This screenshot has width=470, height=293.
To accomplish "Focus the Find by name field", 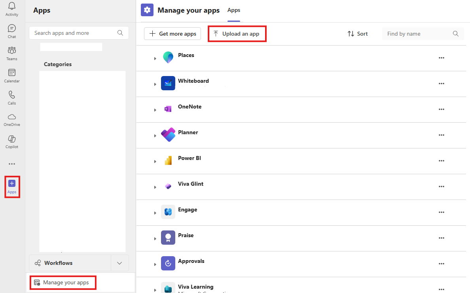I will (423, 34).
